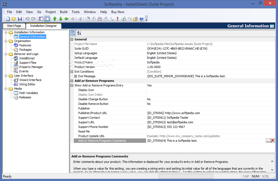Screen dimensions: 278x181
Task: Click the Buy Now menu item
Action: pos(118,12)
